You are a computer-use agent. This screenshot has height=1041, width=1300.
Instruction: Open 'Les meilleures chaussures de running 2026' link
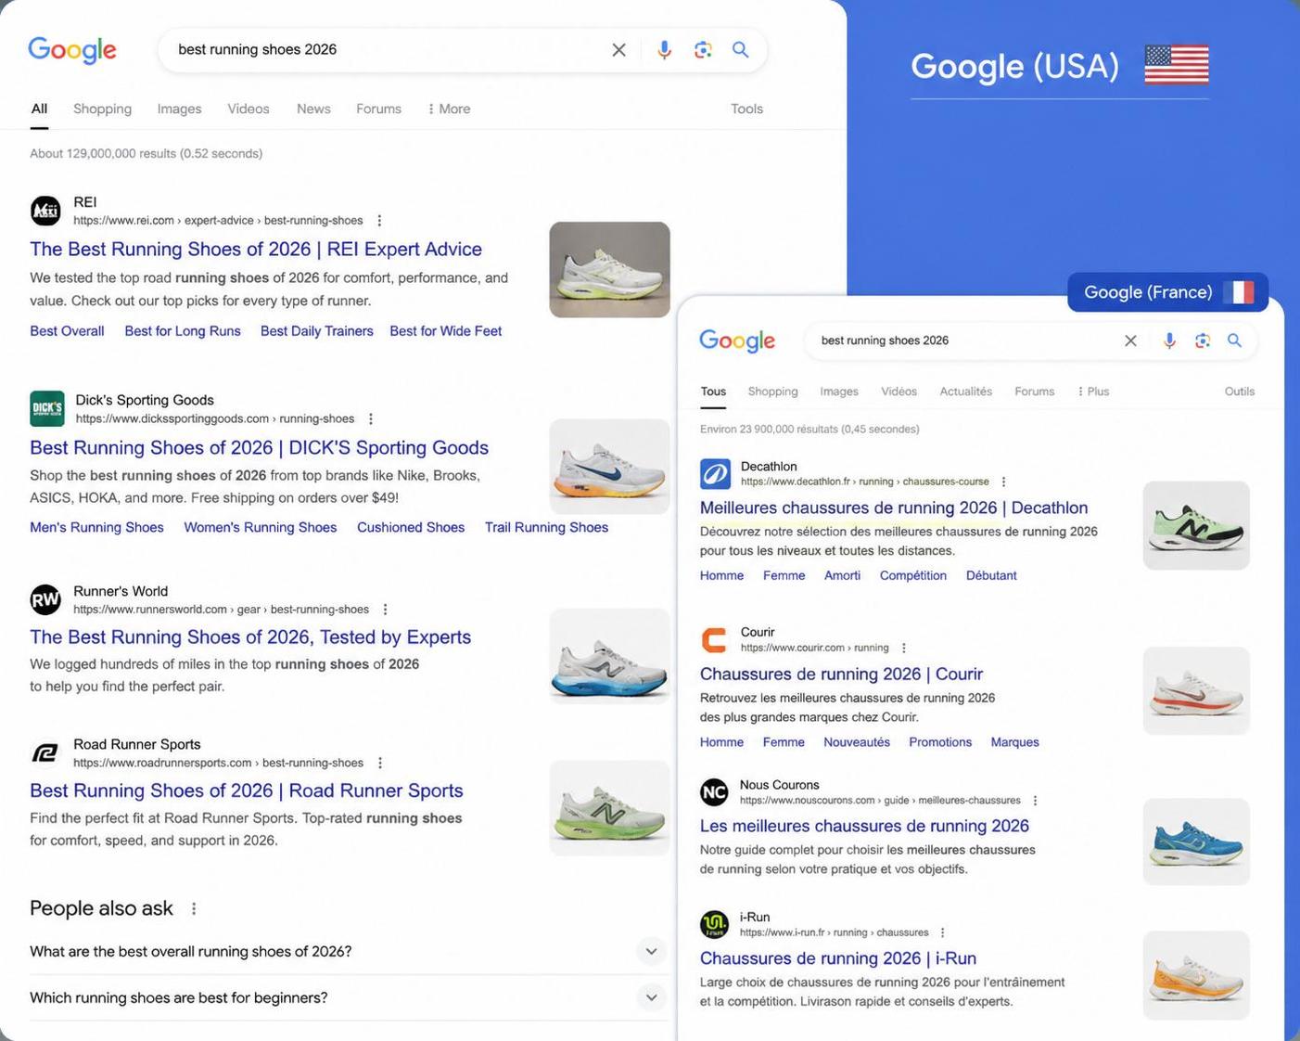(864, 826)
